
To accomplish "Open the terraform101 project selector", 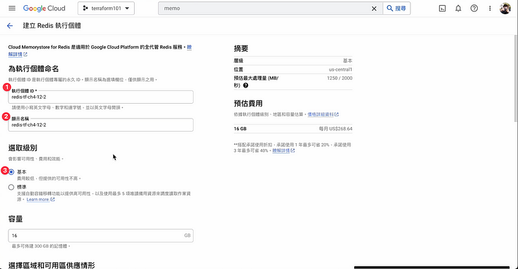I will tap(106, 8).
